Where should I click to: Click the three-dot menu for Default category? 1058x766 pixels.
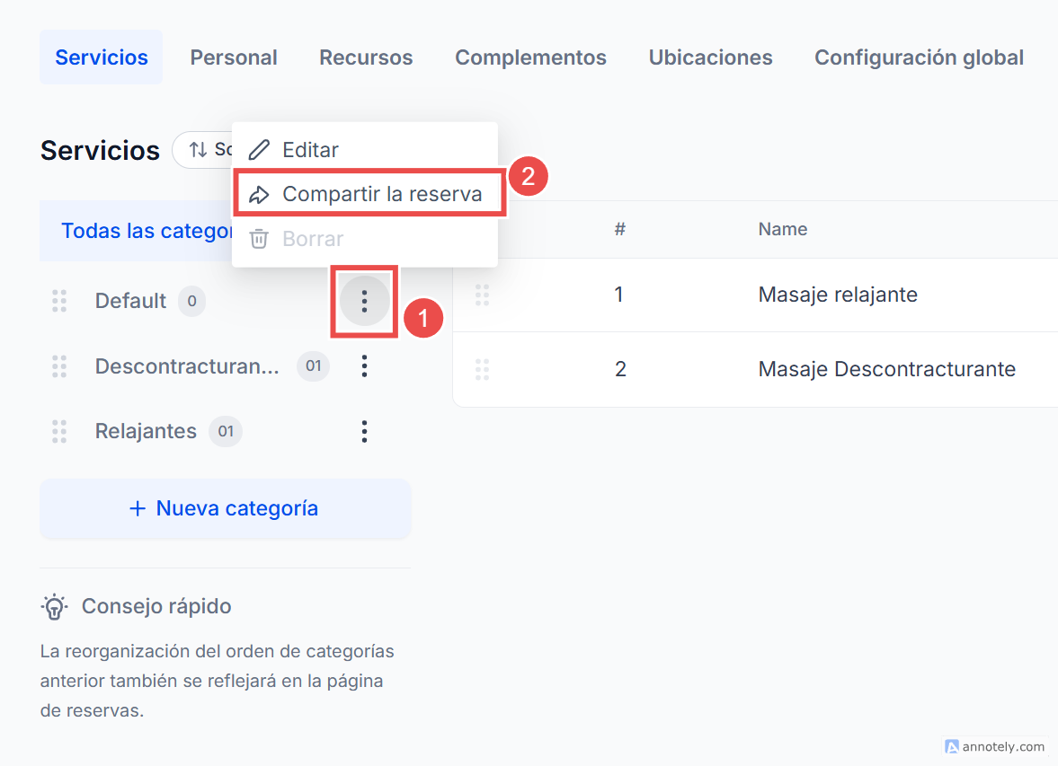[364, 301]
